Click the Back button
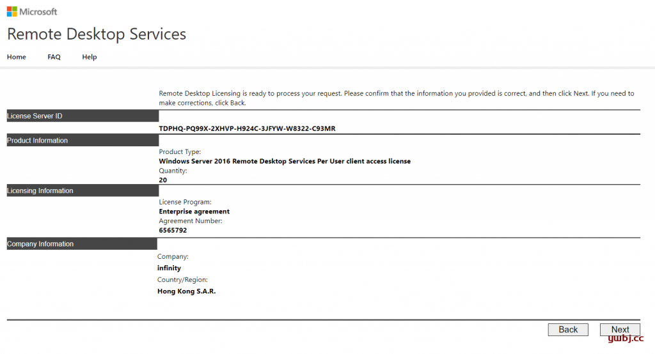 coord(568,329)
